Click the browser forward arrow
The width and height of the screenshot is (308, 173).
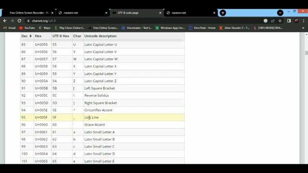click(12, 21)
